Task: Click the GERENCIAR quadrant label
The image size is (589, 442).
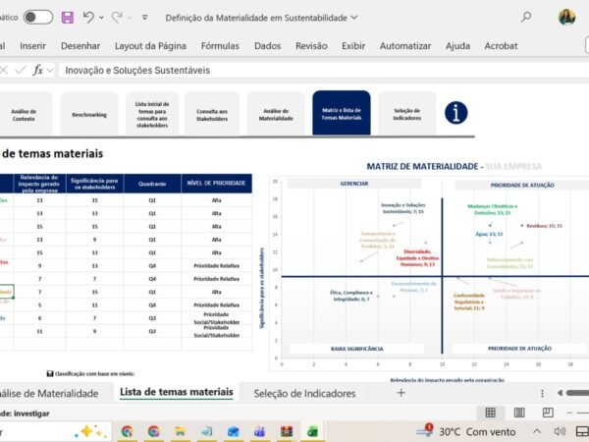Action: (x=353, y=184)
